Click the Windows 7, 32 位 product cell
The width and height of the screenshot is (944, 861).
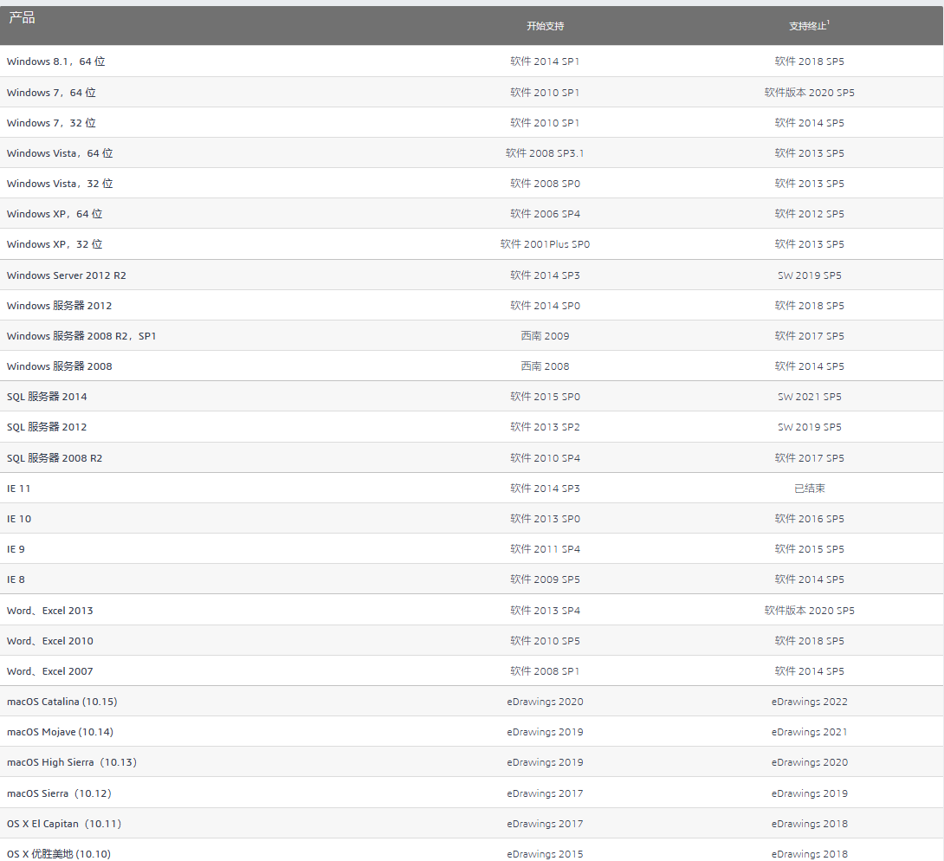tap(51, 123)
